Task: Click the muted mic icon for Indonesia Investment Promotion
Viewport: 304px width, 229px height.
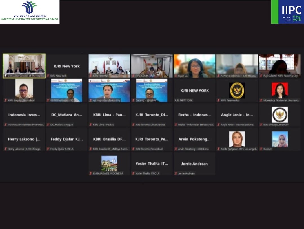Action: pyautogui.click(x=5, y=125)
